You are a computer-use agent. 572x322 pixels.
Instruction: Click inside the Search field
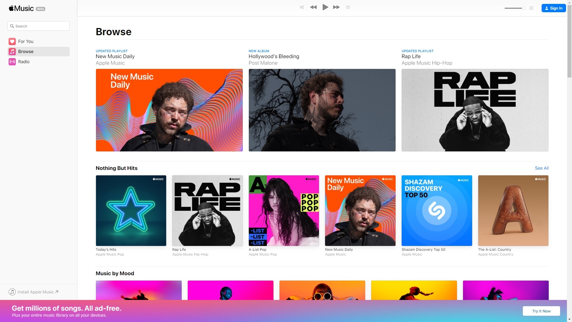38,26
